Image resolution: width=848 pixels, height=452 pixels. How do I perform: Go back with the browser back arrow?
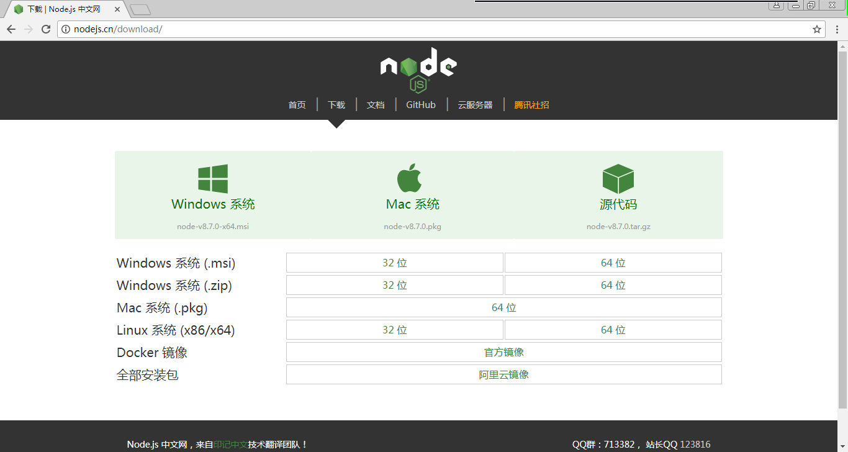[x=11, y=29]
